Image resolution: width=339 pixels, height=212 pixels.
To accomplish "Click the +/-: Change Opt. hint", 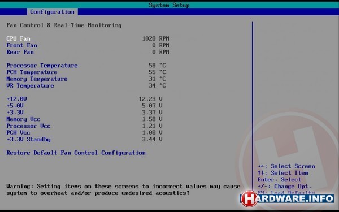I will tap(284, 186).
